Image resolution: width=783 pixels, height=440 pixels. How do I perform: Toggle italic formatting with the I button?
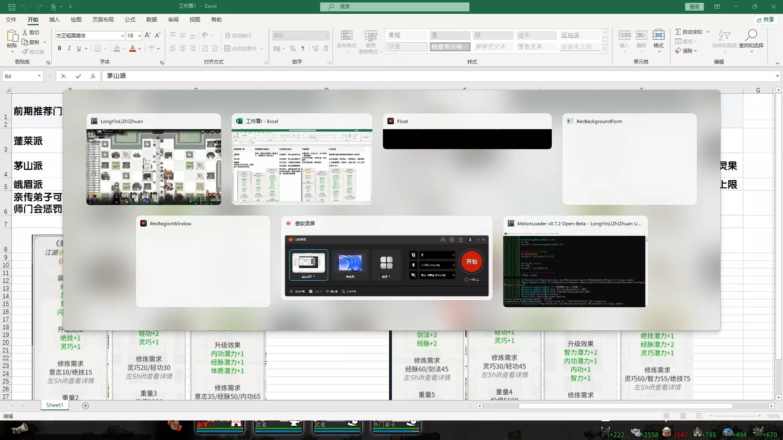tap(69, 48)
